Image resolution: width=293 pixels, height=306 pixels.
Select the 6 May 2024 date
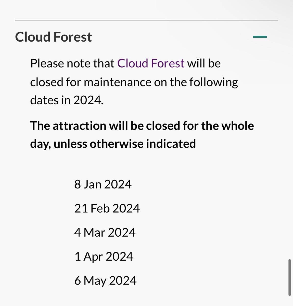point(105,280)
